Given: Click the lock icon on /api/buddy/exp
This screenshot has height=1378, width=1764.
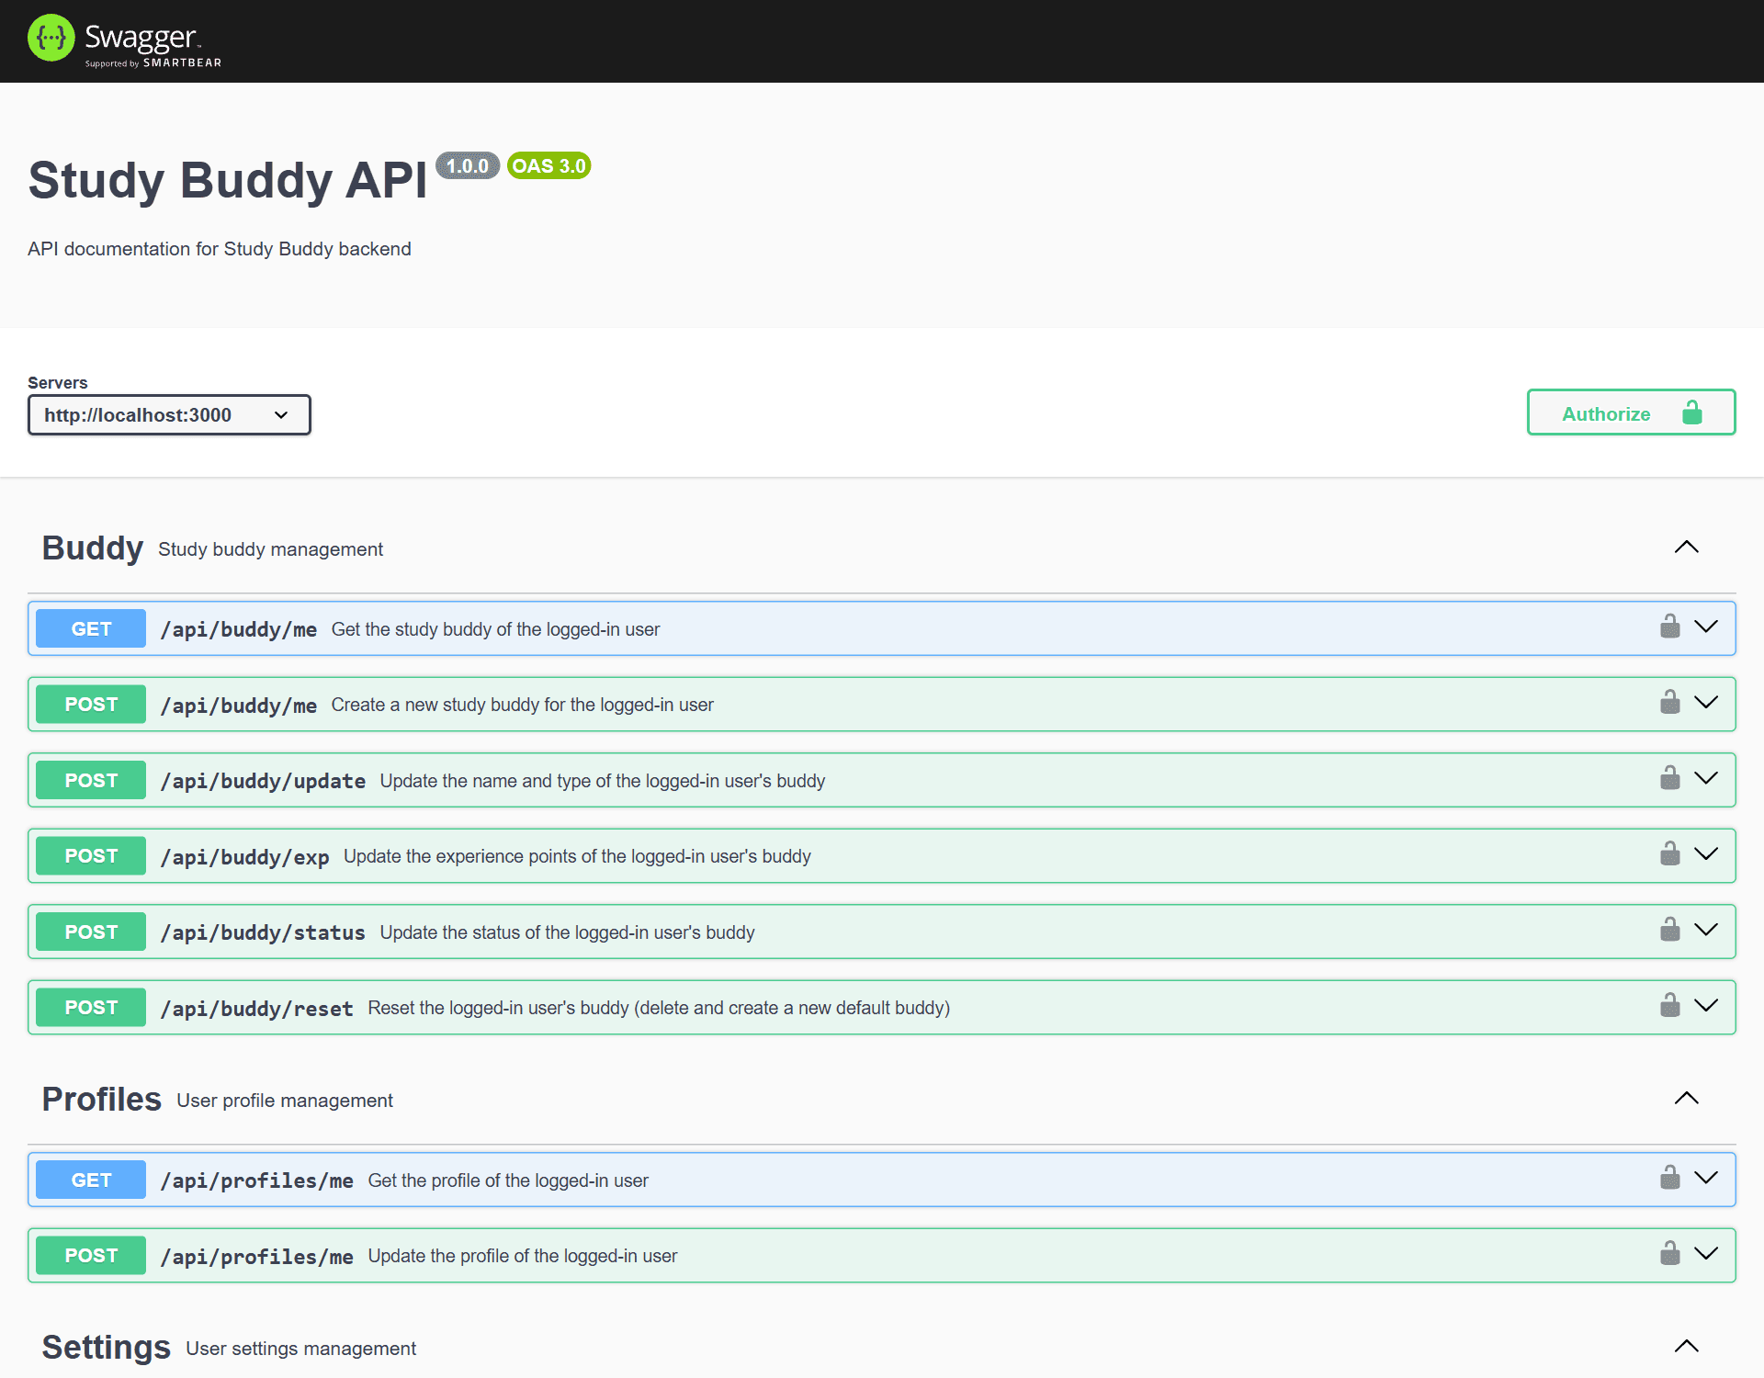Looking at the screenshot, I should [1669, 853].
